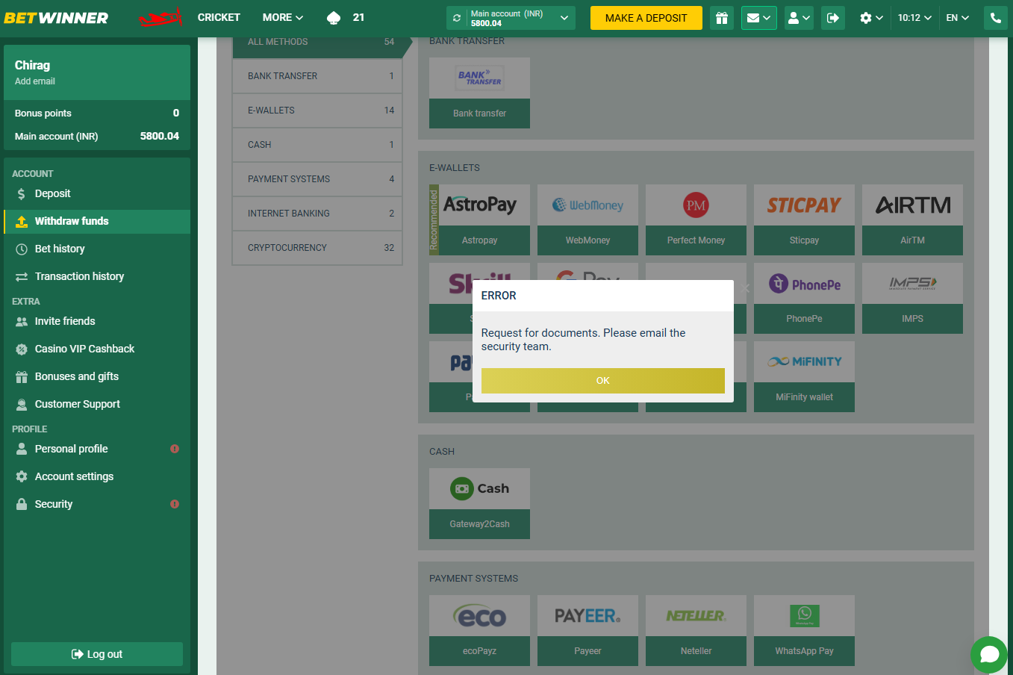The height and width of the screenshot is (675, 1013).
Task: Open the CRICKET section
Action: click(219, 17)
